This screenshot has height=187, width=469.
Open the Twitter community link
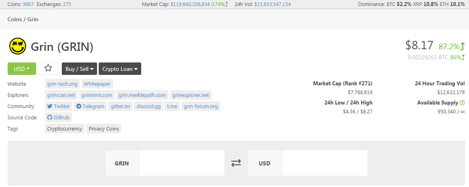(59, 106)
